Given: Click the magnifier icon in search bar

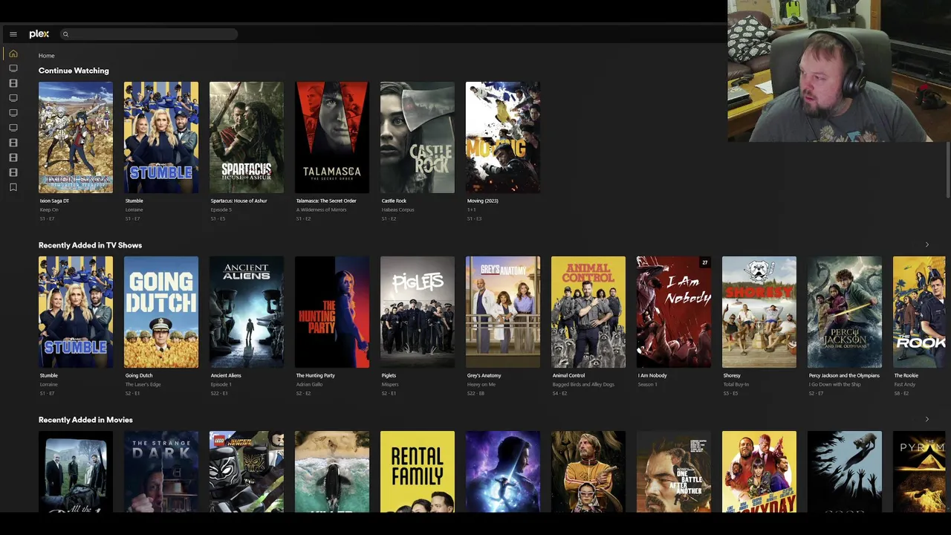Looking at the screenshot, I should (65, 34).
